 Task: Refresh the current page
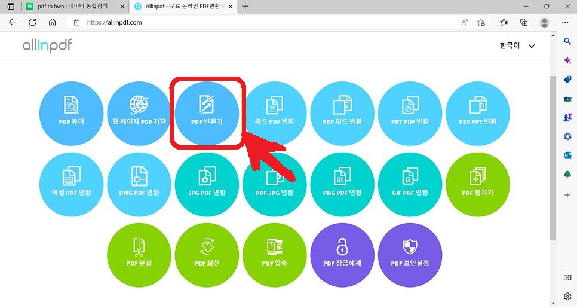click(x=32, y=22)
